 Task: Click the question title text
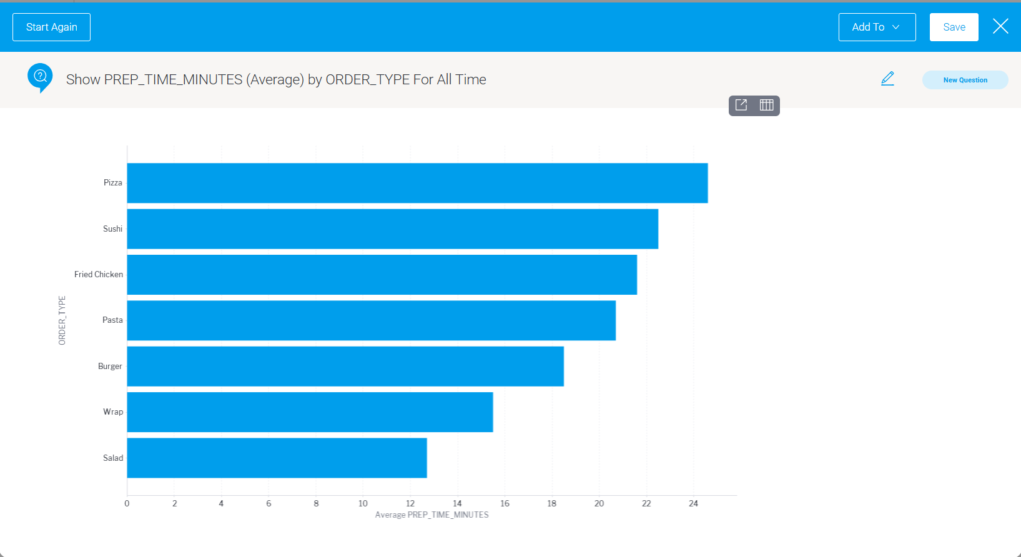(x=276, y=80)
